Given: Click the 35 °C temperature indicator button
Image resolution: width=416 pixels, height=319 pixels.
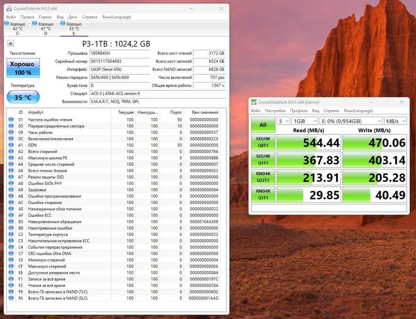Looking at the screenshot, I should 23,97.
